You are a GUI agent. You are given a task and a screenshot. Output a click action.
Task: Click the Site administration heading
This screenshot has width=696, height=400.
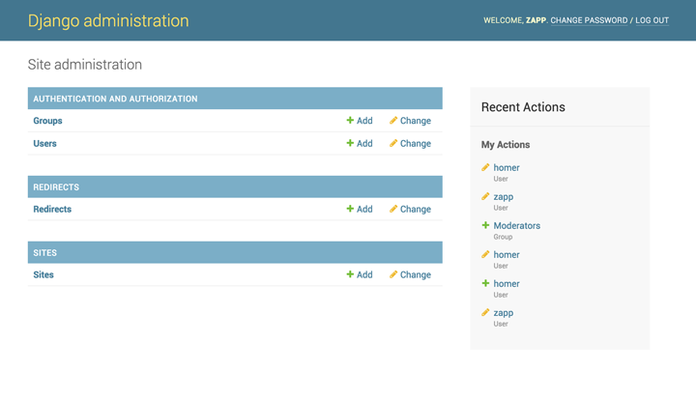point(85,65)
